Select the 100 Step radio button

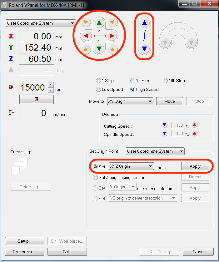[x=165, y=81]
